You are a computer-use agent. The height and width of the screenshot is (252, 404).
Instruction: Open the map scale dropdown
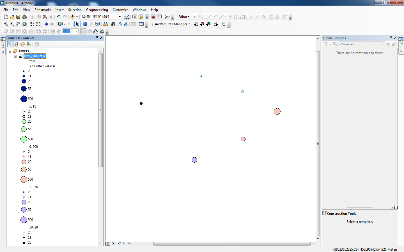(120, 17)
